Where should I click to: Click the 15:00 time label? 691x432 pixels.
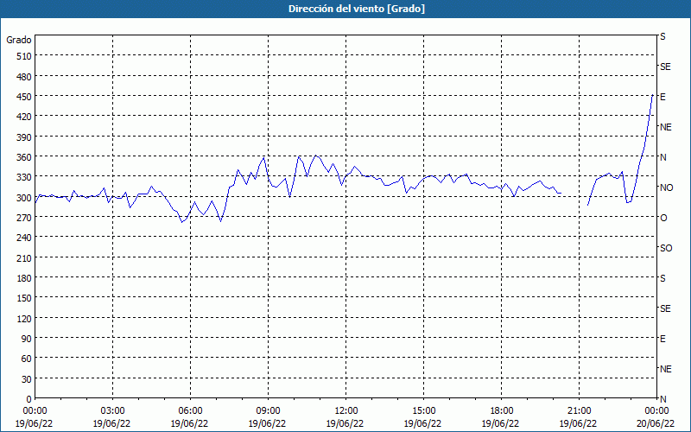[423, 411]
